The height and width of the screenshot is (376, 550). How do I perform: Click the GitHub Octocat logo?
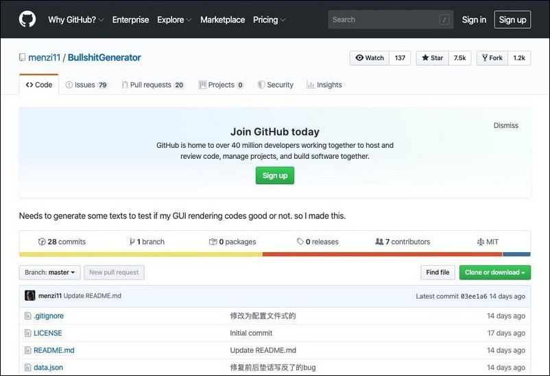[x=27, y=19]
